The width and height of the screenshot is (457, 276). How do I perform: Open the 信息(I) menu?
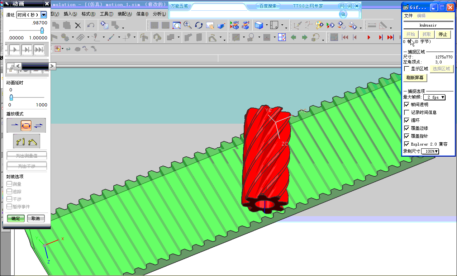[x=142, y=14]
